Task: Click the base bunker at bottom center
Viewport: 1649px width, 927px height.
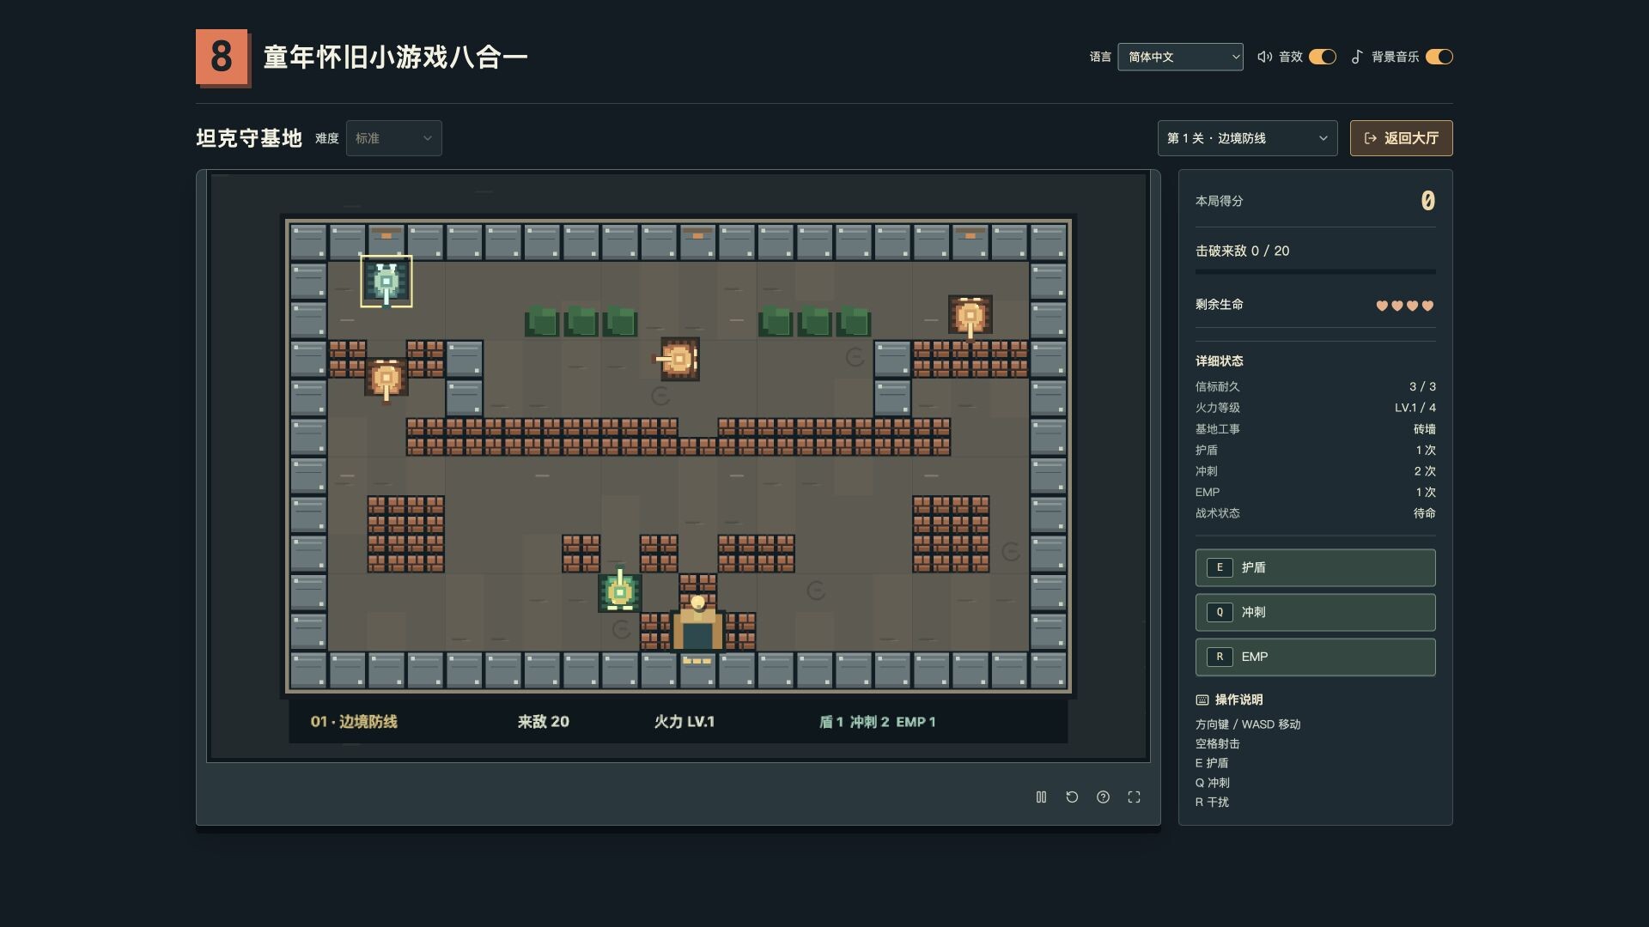Action: point(697,622)
